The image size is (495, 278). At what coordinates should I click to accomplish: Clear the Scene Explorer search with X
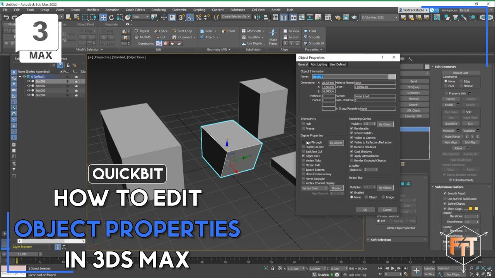(x=54, y=65)
